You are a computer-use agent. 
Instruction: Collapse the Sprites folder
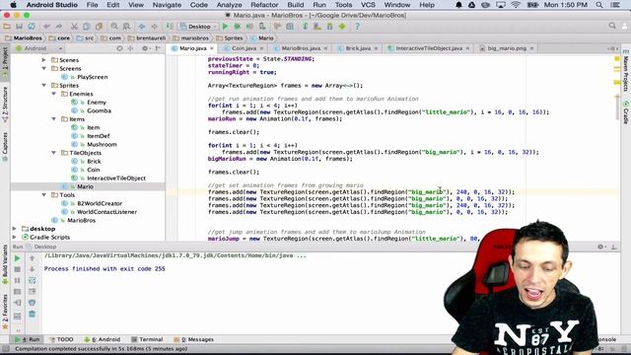coord(43,86)
